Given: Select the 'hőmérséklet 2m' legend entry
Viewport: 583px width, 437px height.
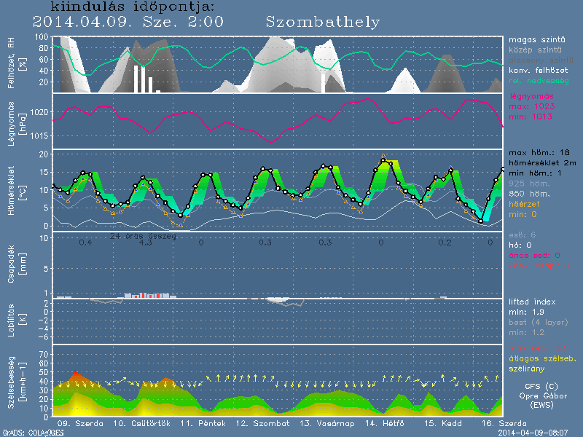Looking at the screenshot, I should pyautogui.click(x=541, y=163).
